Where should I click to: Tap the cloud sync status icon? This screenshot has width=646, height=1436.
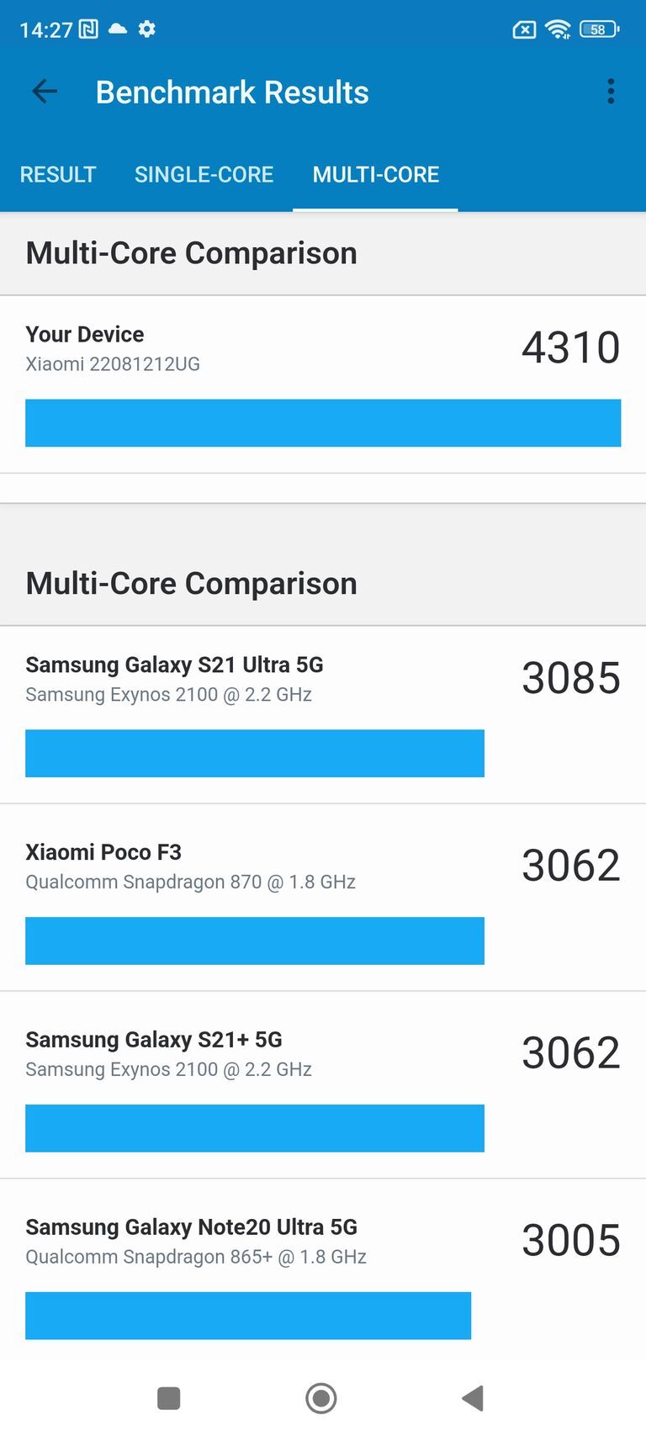coord(117,29)
